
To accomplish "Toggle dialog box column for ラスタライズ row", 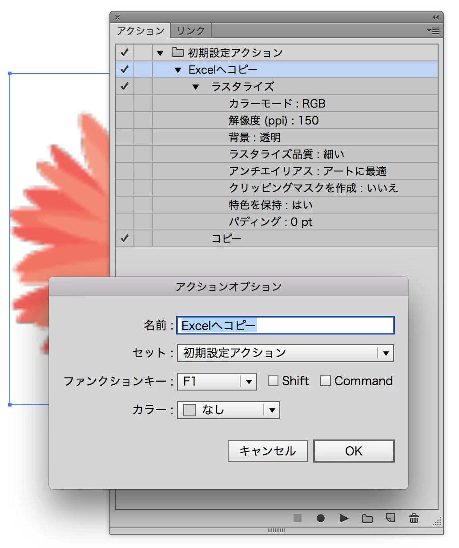I will (x=143, y=86).
